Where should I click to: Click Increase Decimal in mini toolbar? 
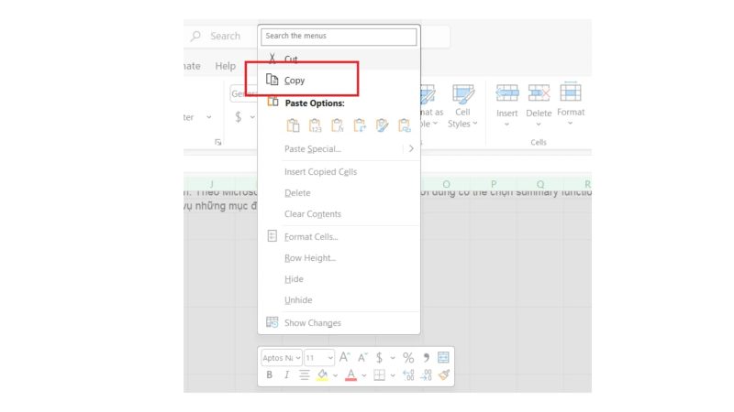pyautogui.click(x=408, y=374)
